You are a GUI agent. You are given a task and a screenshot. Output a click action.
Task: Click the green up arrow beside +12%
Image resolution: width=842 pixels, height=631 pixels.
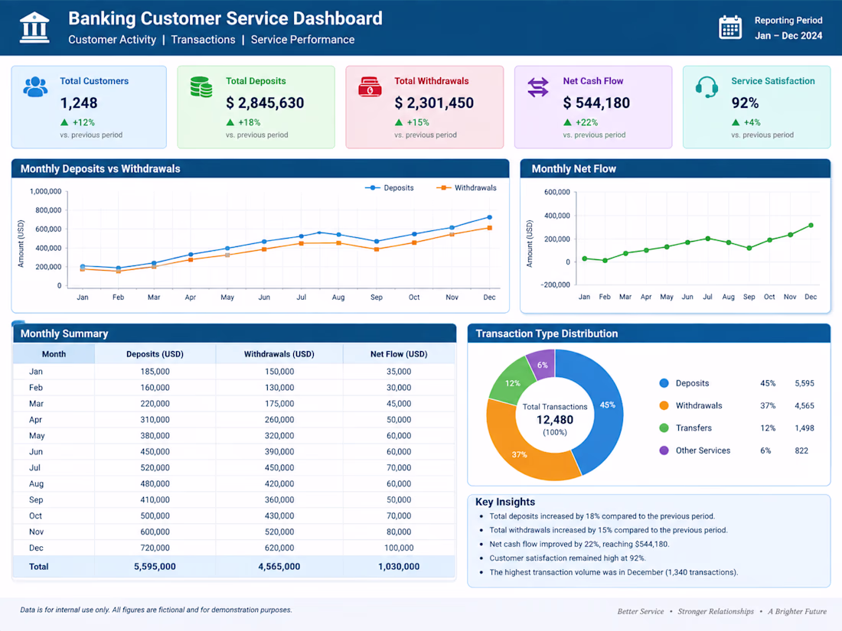(x=64, y=122)
